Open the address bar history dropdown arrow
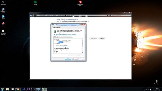 pos(107,15)
